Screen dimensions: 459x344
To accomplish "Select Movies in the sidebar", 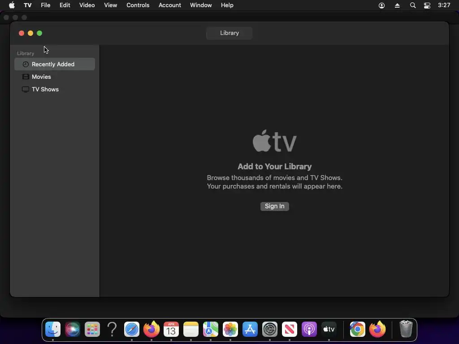I will pyautogui.click(x=54, y=77).
